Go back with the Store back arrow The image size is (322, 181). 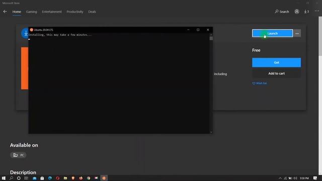(x=5, y=12)
